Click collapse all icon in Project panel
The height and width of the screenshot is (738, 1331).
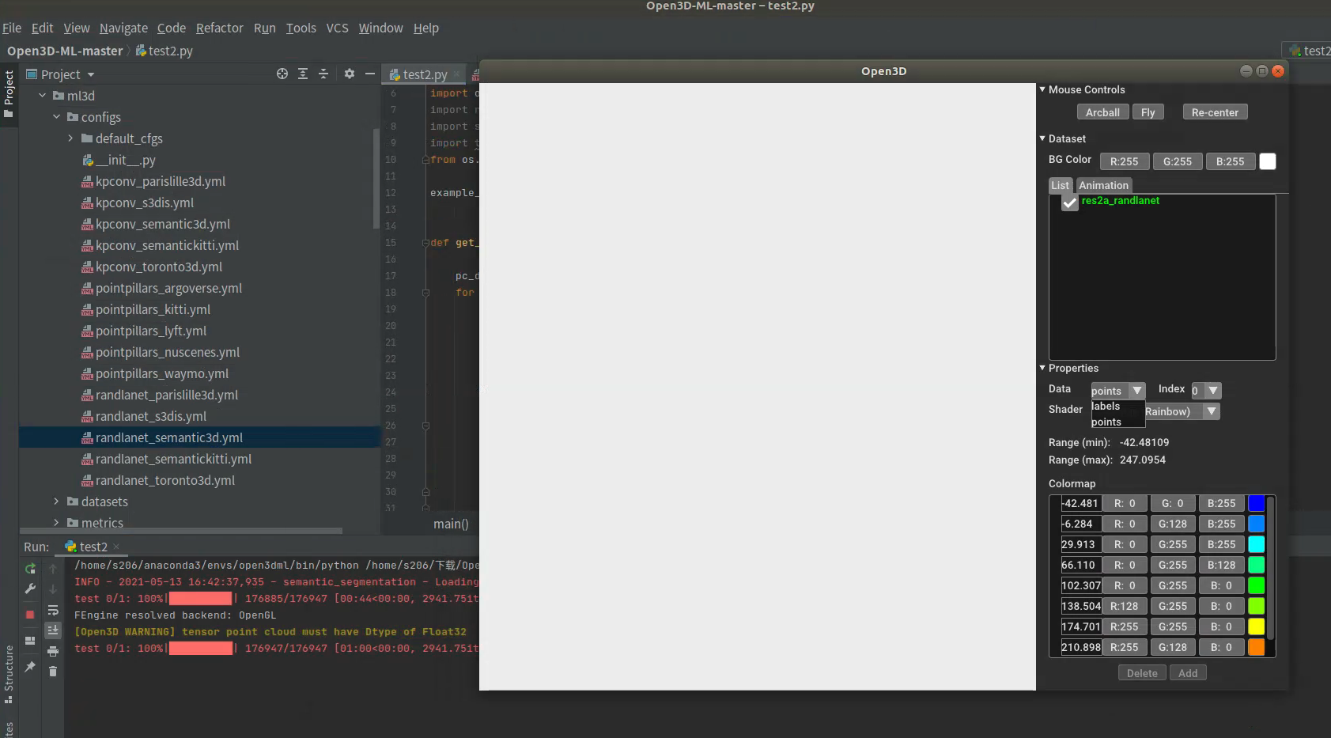(x=323, y=74)
